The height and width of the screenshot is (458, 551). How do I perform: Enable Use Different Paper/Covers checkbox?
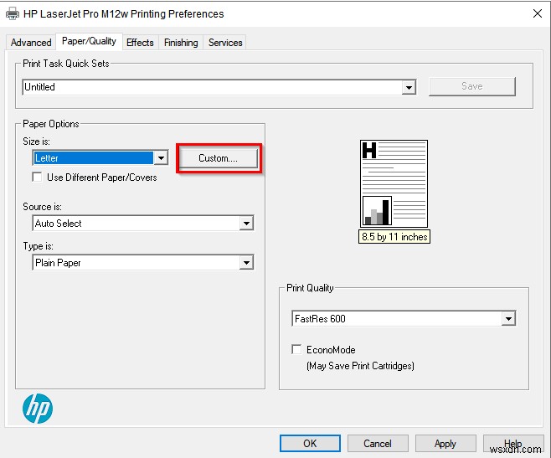(37, 177)
